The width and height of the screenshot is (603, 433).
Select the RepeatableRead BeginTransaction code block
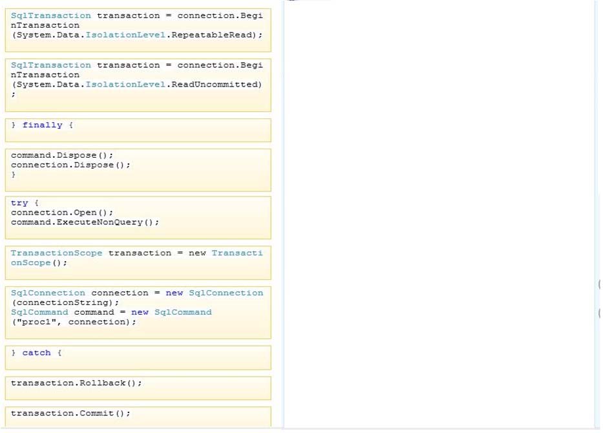pos(138,30)
